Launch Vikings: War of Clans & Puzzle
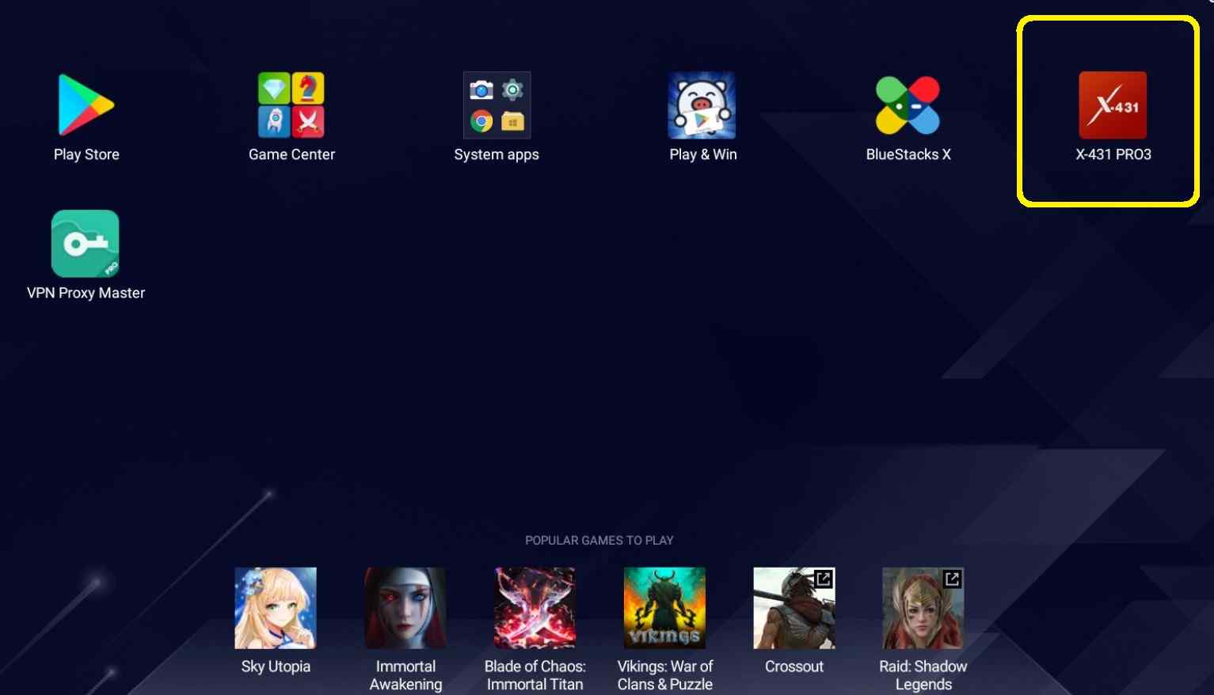Screen dimensions: 1214x695 [664, 608]
